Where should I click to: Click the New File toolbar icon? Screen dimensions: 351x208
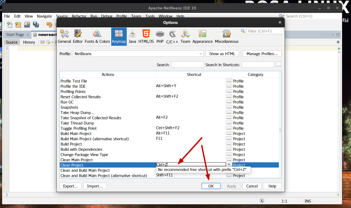click(10, 25)
